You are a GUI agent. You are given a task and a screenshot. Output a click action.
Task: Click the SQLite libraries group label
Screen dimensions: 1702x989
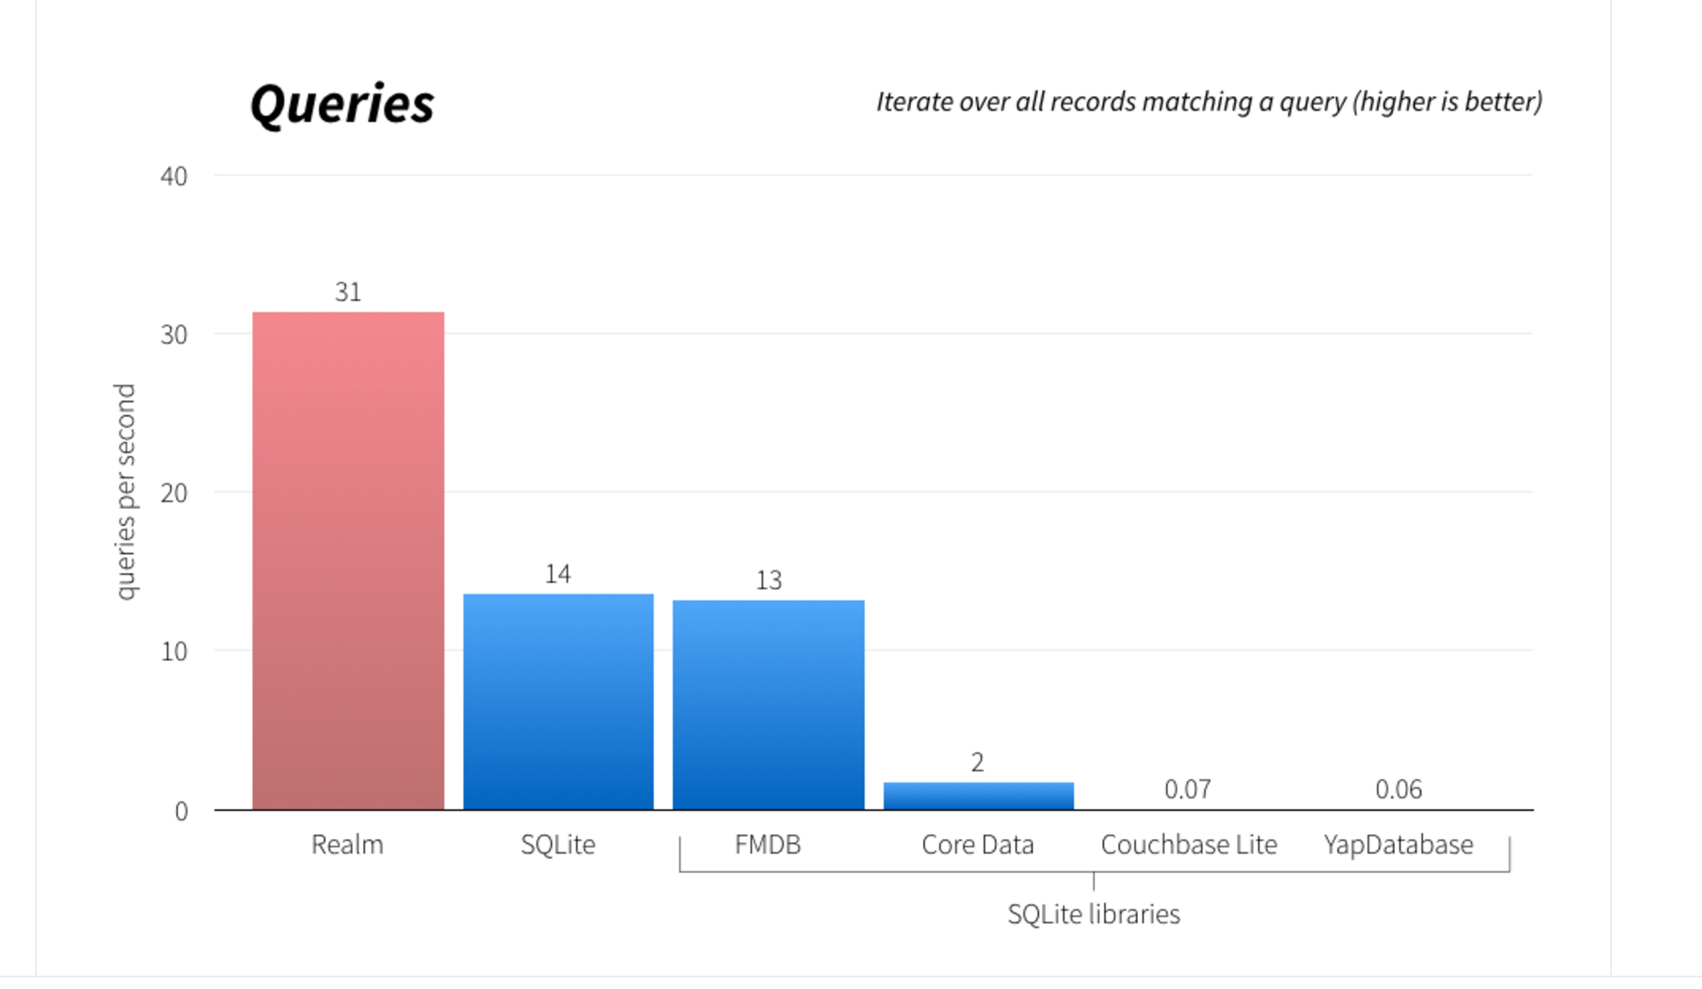[x=1094, y=914]
